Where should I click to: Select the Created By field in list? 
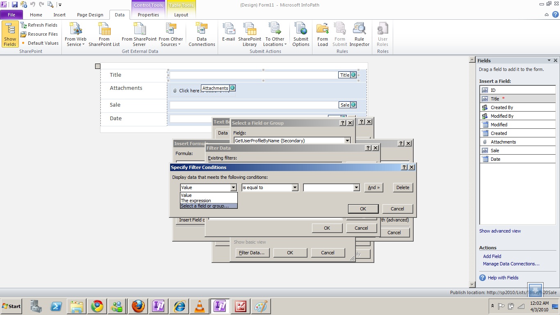pyautogui.click(x=502, y=107)
